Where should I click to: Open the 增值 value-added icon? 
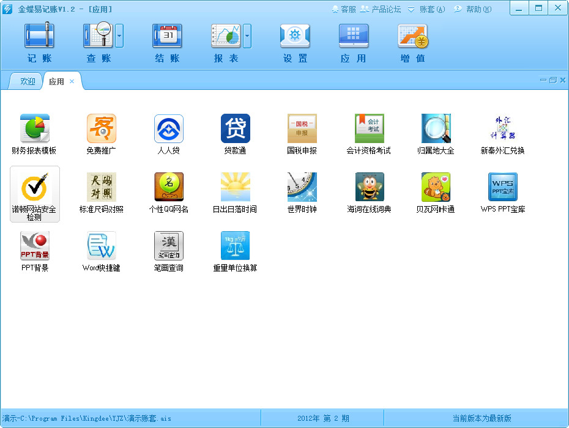[413, 35]
